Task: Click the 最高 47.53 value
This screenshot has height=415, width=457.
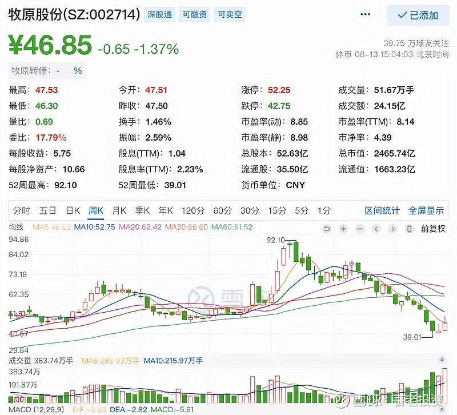Action: pos(47,90)
